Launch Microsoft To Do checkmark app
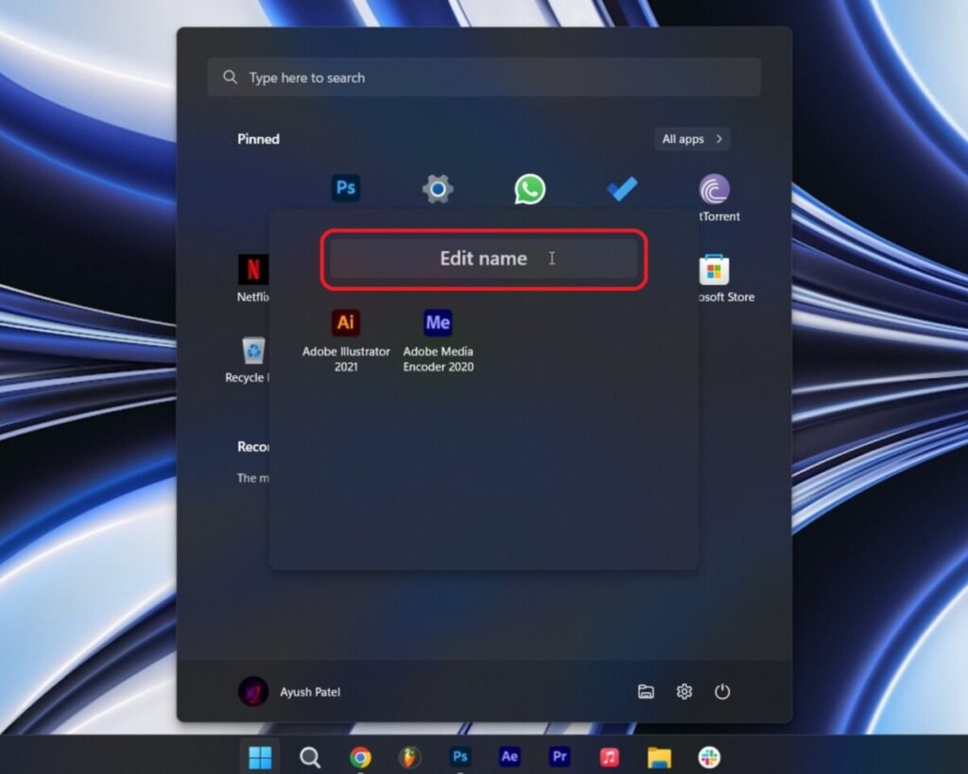 tap(622, 189)
